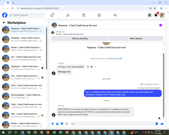
Task: Open Elizabeth conversation in the list
Action: coord(23,39)
